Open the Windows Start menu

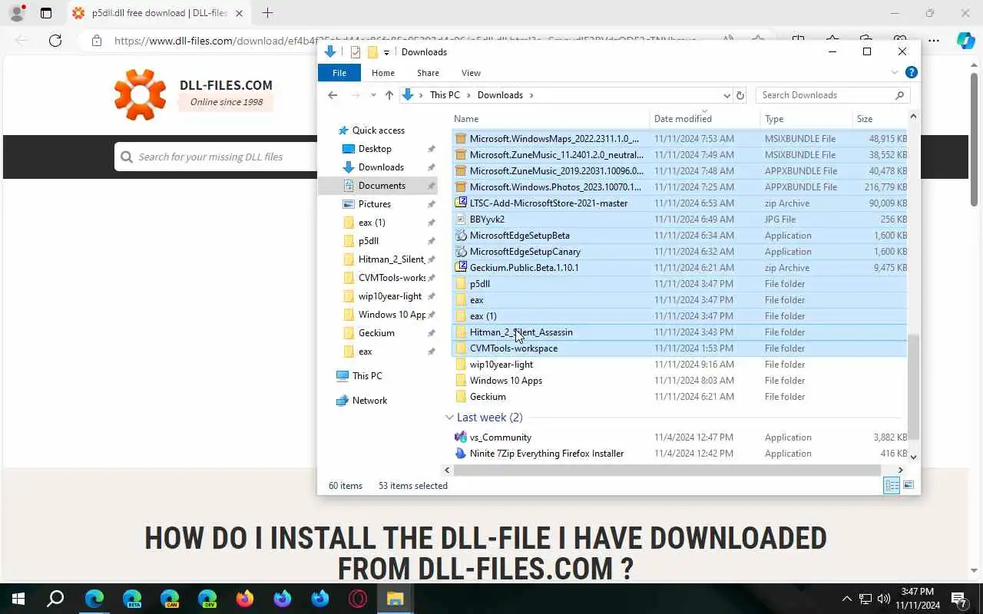pyautogui.click(x=18, y=599)
